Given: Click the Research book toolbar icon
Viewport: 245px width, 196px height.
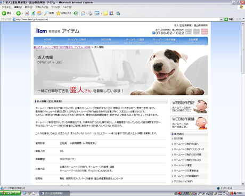Looking at the screenshot, I should pyautogui.click(x=111, y=13).
